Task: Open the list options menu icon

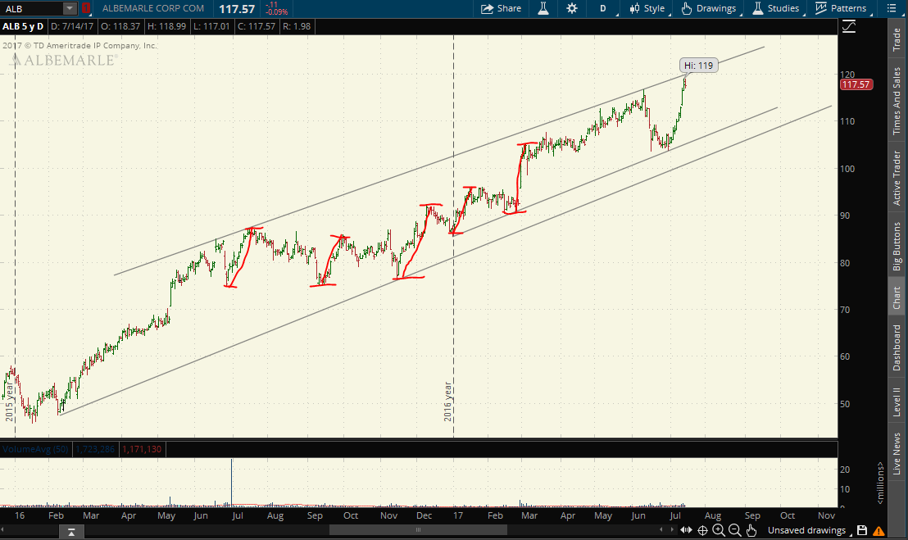Action: (892, 8)
